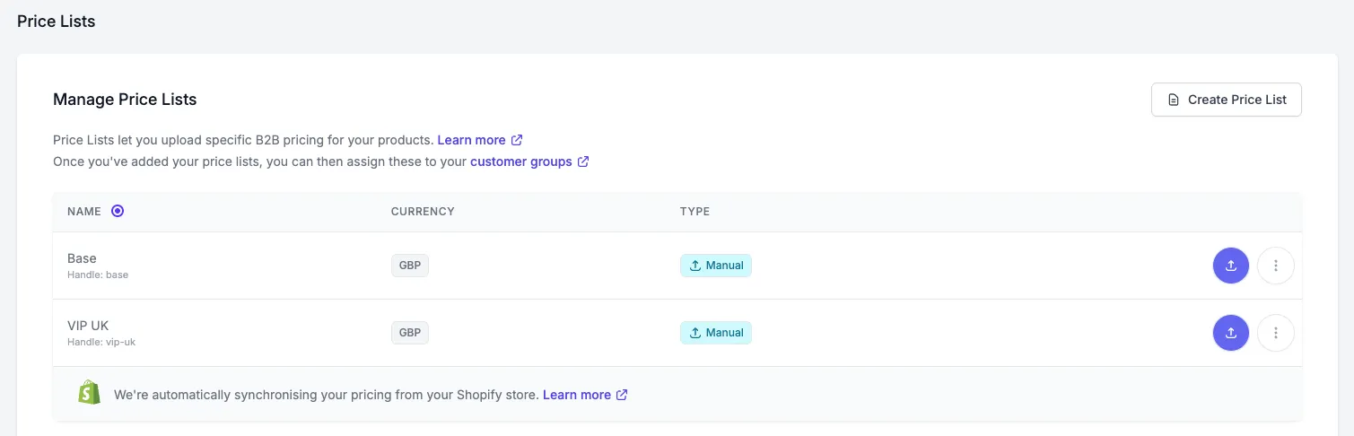1354x436 pixels.
Task: Click the upload icon for the VIP UK price list
Action: tap(1231, 333)
